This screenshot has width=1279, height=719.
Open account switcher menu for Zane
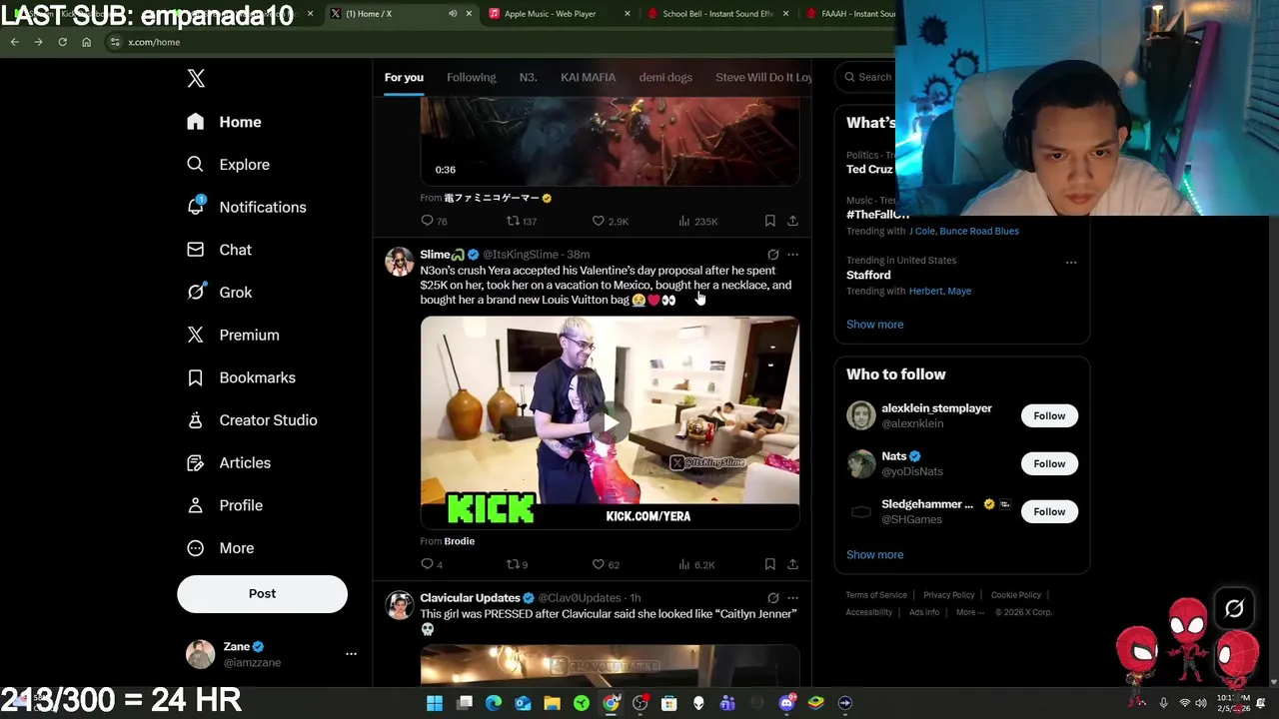coord(351,654)
